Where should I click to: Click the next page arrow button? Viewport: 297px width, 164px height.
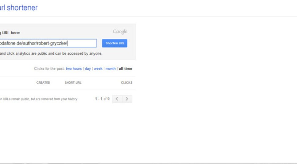[x=127, y=99]
